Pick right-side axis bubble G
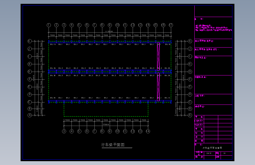255x165 pixels. tap(190, 72)
